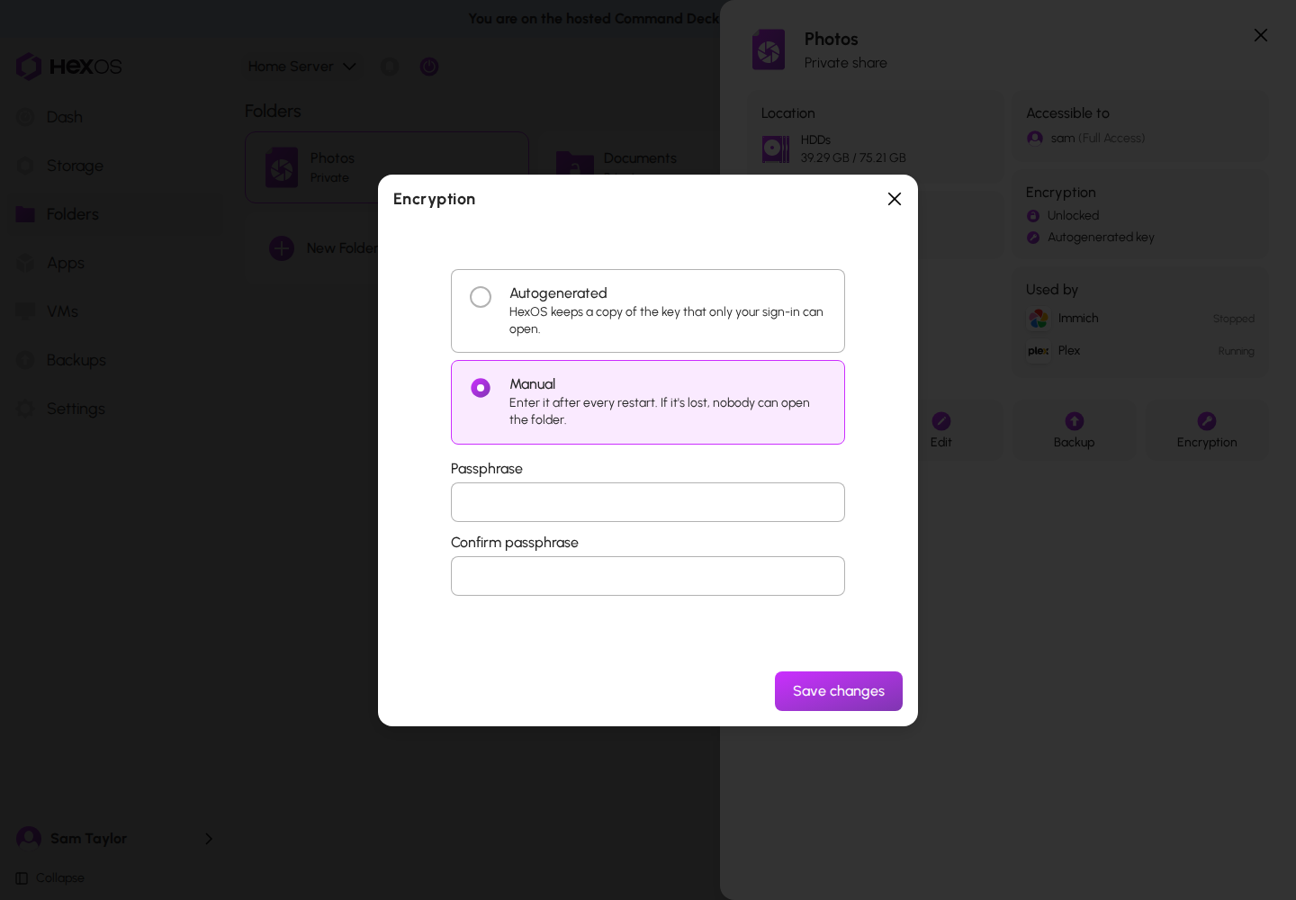Image resolution: width=1296 pixels, height=900 pixels.
Task: Click the 'Stopped' status text
Action: (1234, 319)
